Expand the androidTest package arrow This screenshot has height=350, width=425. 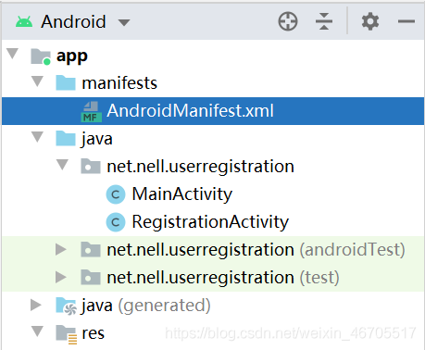point(61,249)
